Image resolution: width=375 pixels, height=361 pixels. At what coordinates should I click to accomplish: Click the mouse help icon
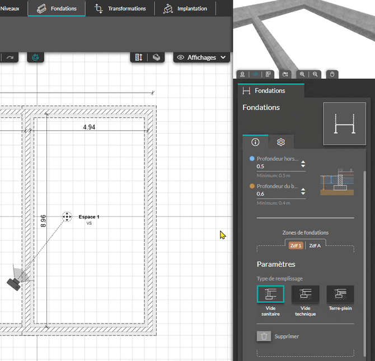[x=332, y=74]
